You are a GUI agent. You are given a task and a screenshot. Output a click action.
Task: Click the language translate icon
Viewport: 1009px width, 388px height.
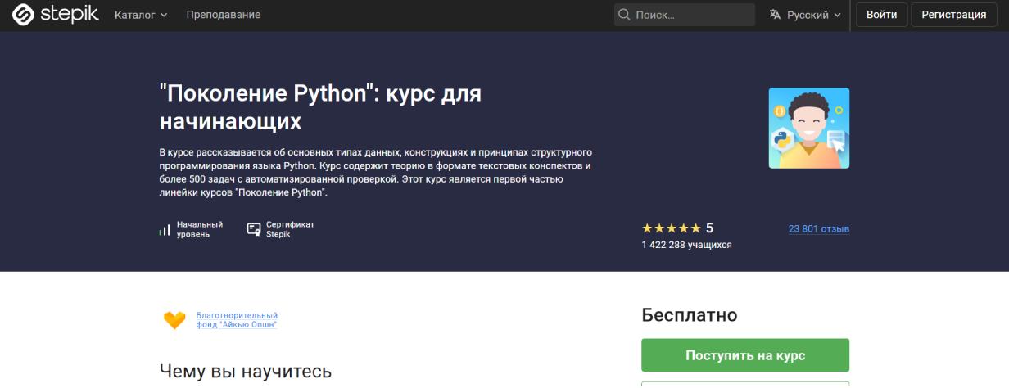(775, 15)
